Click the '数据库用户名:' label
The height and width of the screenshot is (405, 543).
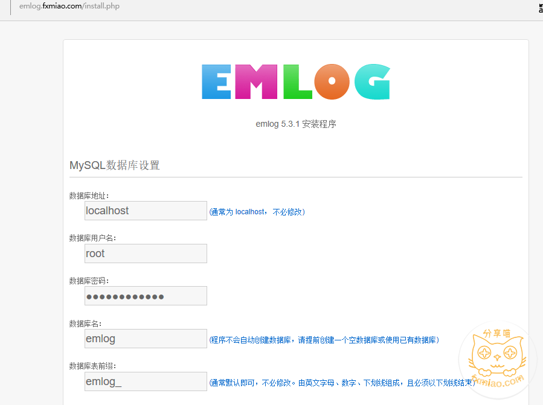(x=92, y=238)
